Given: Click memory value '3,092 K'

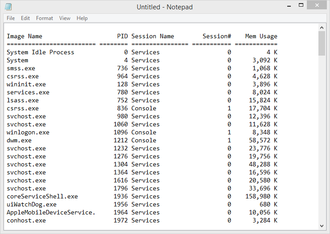Looking at the screenshot, I should click(x=265, y=61).
